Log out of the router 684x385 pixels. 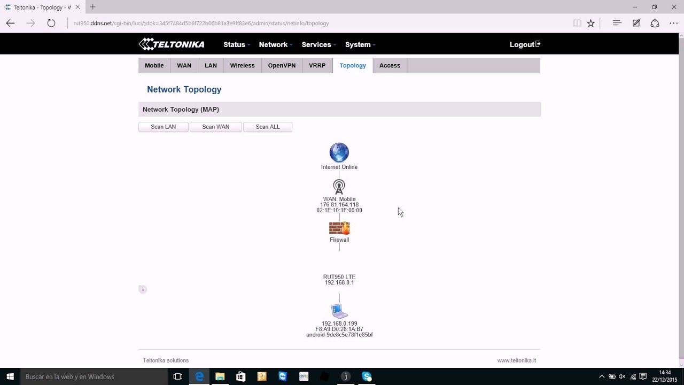525,44
